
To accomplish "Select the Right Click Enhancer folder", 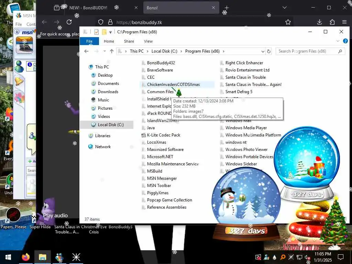I will [x=244, y=63].
